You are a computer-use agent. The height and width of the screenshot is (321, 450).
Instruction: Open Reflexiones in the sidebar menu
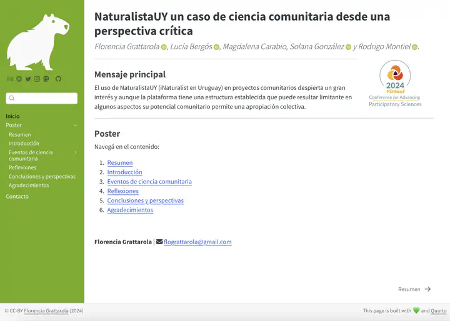click(22, 167)
